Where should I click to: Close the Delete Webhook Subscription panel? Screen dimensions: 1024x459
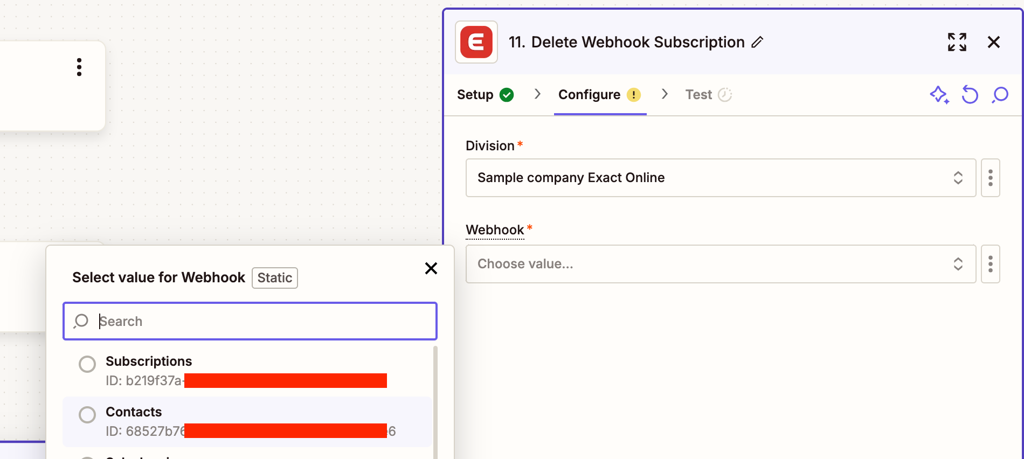994,42
